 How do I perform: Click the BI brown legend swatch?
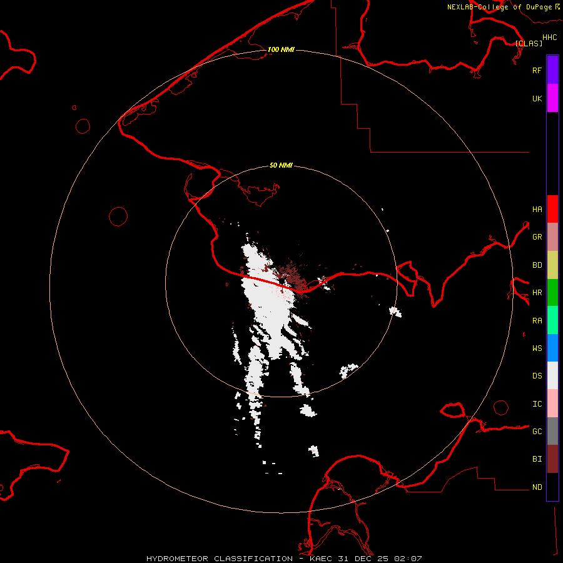tap(552, 459)
